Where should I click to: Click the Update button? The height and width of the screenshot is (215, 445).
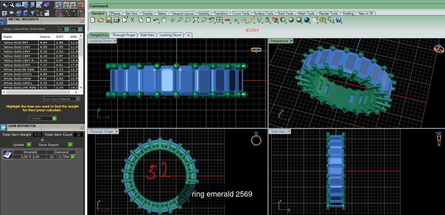coord(22,145)
